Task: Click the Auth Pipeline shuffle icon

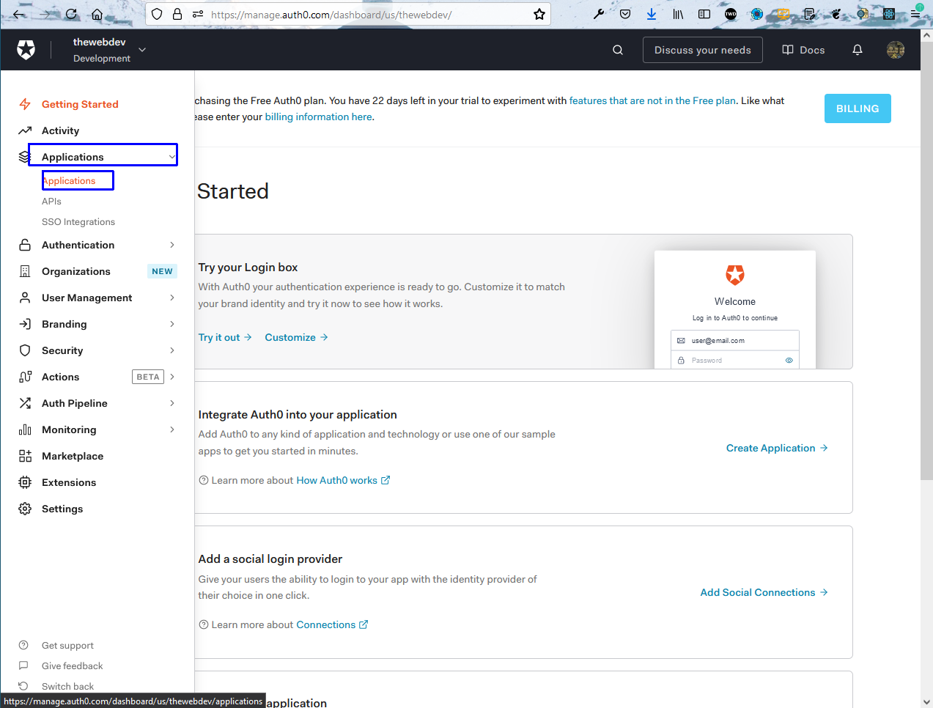Action: pyautogui.click(x=25, y=403)
